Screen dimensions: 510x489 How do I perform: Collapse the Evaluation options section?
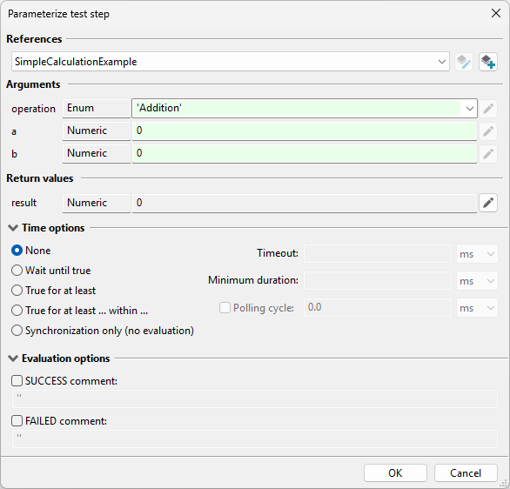click(x=13, y=358)
